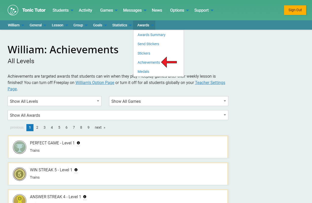Screen dimensions: 312x203
Task: Open Awards Summary from the dropdown
Action: pos(151,35)
